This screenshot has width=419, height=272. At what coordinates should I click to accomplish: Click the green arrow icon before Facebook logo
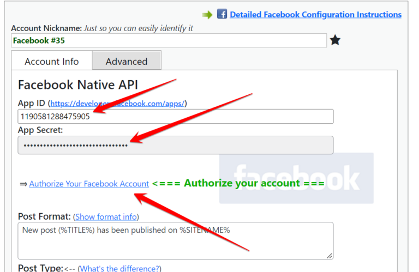click(207, 14)
